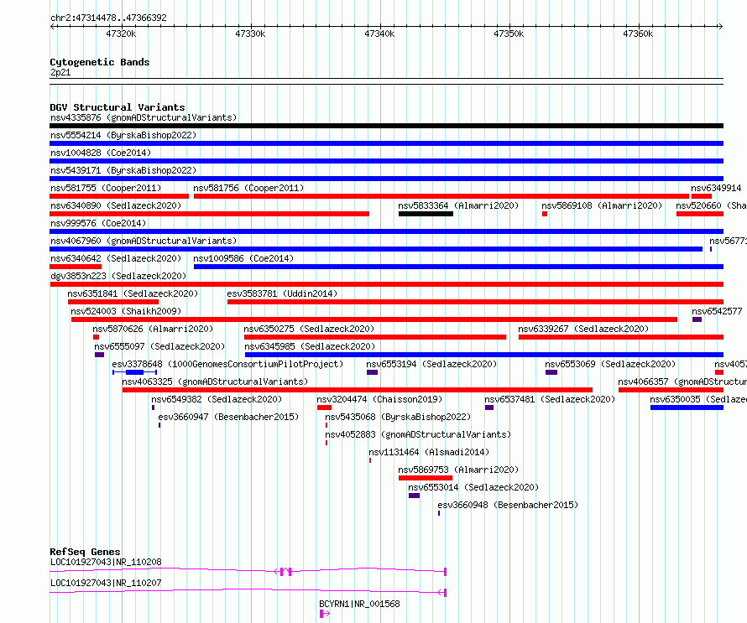This screenshot has height=623, width=747.
Task: Open the nsv1004828 Coe2014 label
Action: (x=101, y=153)
